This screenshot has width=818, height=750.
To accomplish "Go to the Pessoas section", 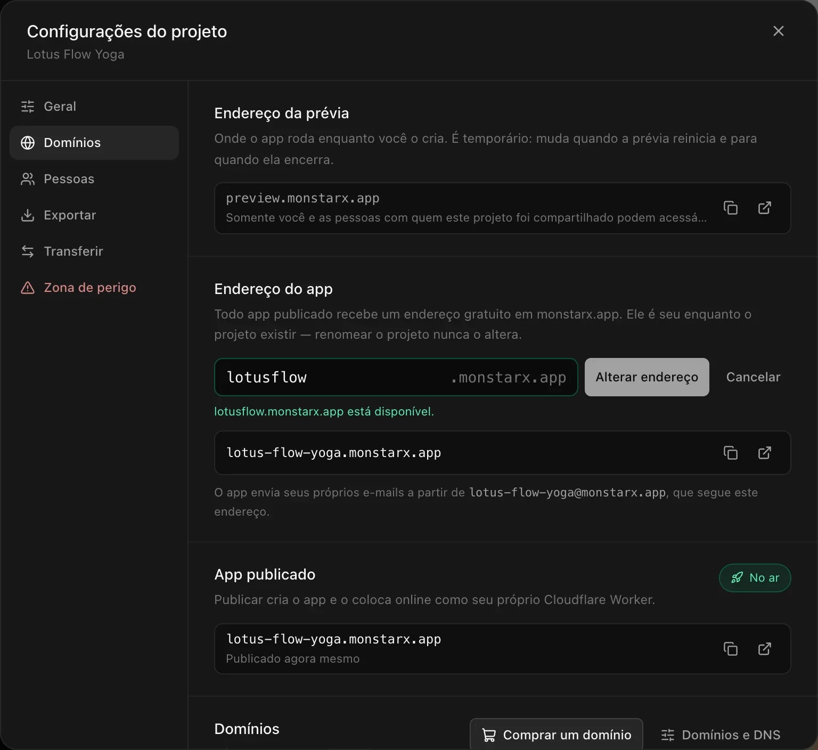I will tap(94, 179).
